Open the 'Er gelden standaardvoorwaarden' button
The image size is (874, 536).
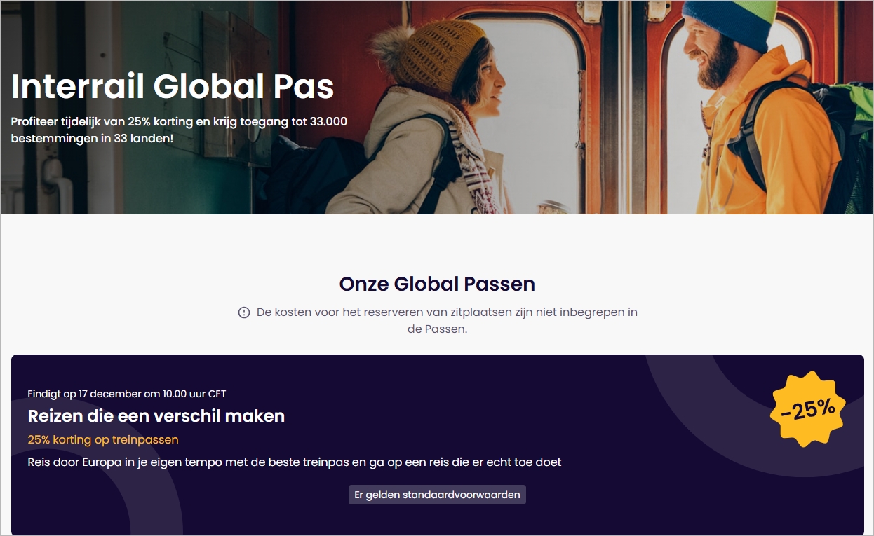pos(437,495)
